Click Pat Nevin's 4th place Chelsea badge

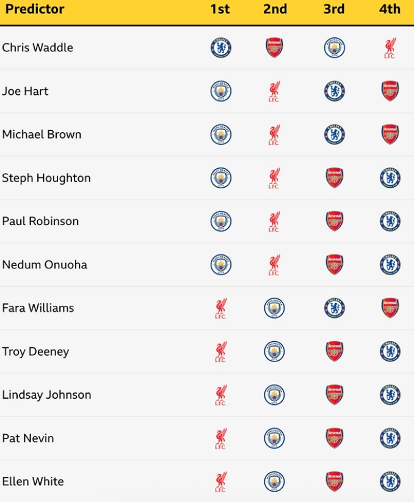click(390, 438)
